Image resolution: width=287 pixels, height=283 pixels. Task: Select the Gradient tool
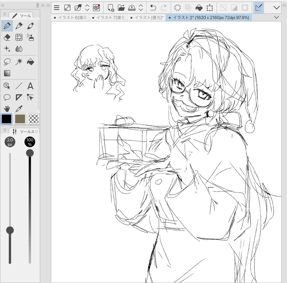click(7, 73)
